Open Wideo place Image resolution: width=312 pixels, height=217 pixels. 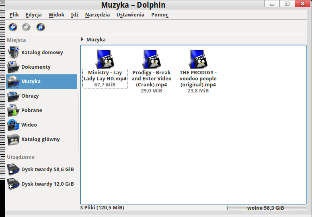pyautogui.click(x=41, y=125)
